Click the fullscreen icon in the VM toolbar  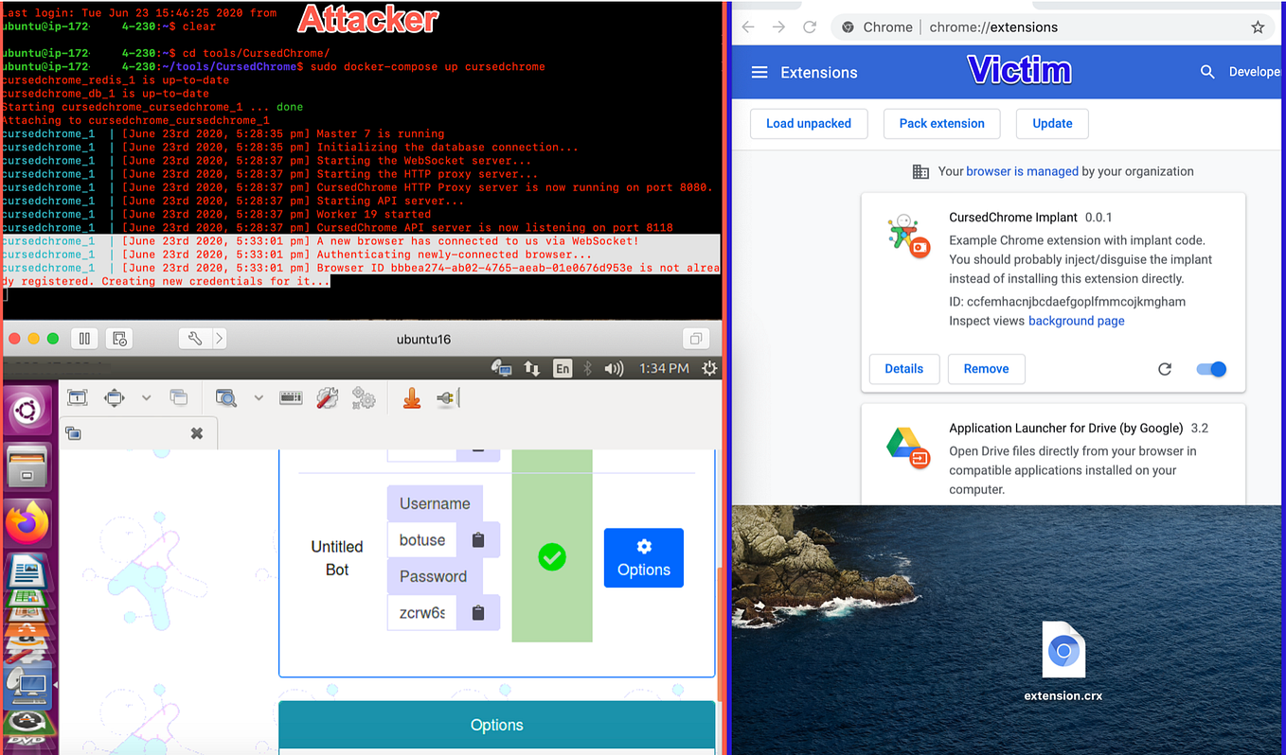77,397
